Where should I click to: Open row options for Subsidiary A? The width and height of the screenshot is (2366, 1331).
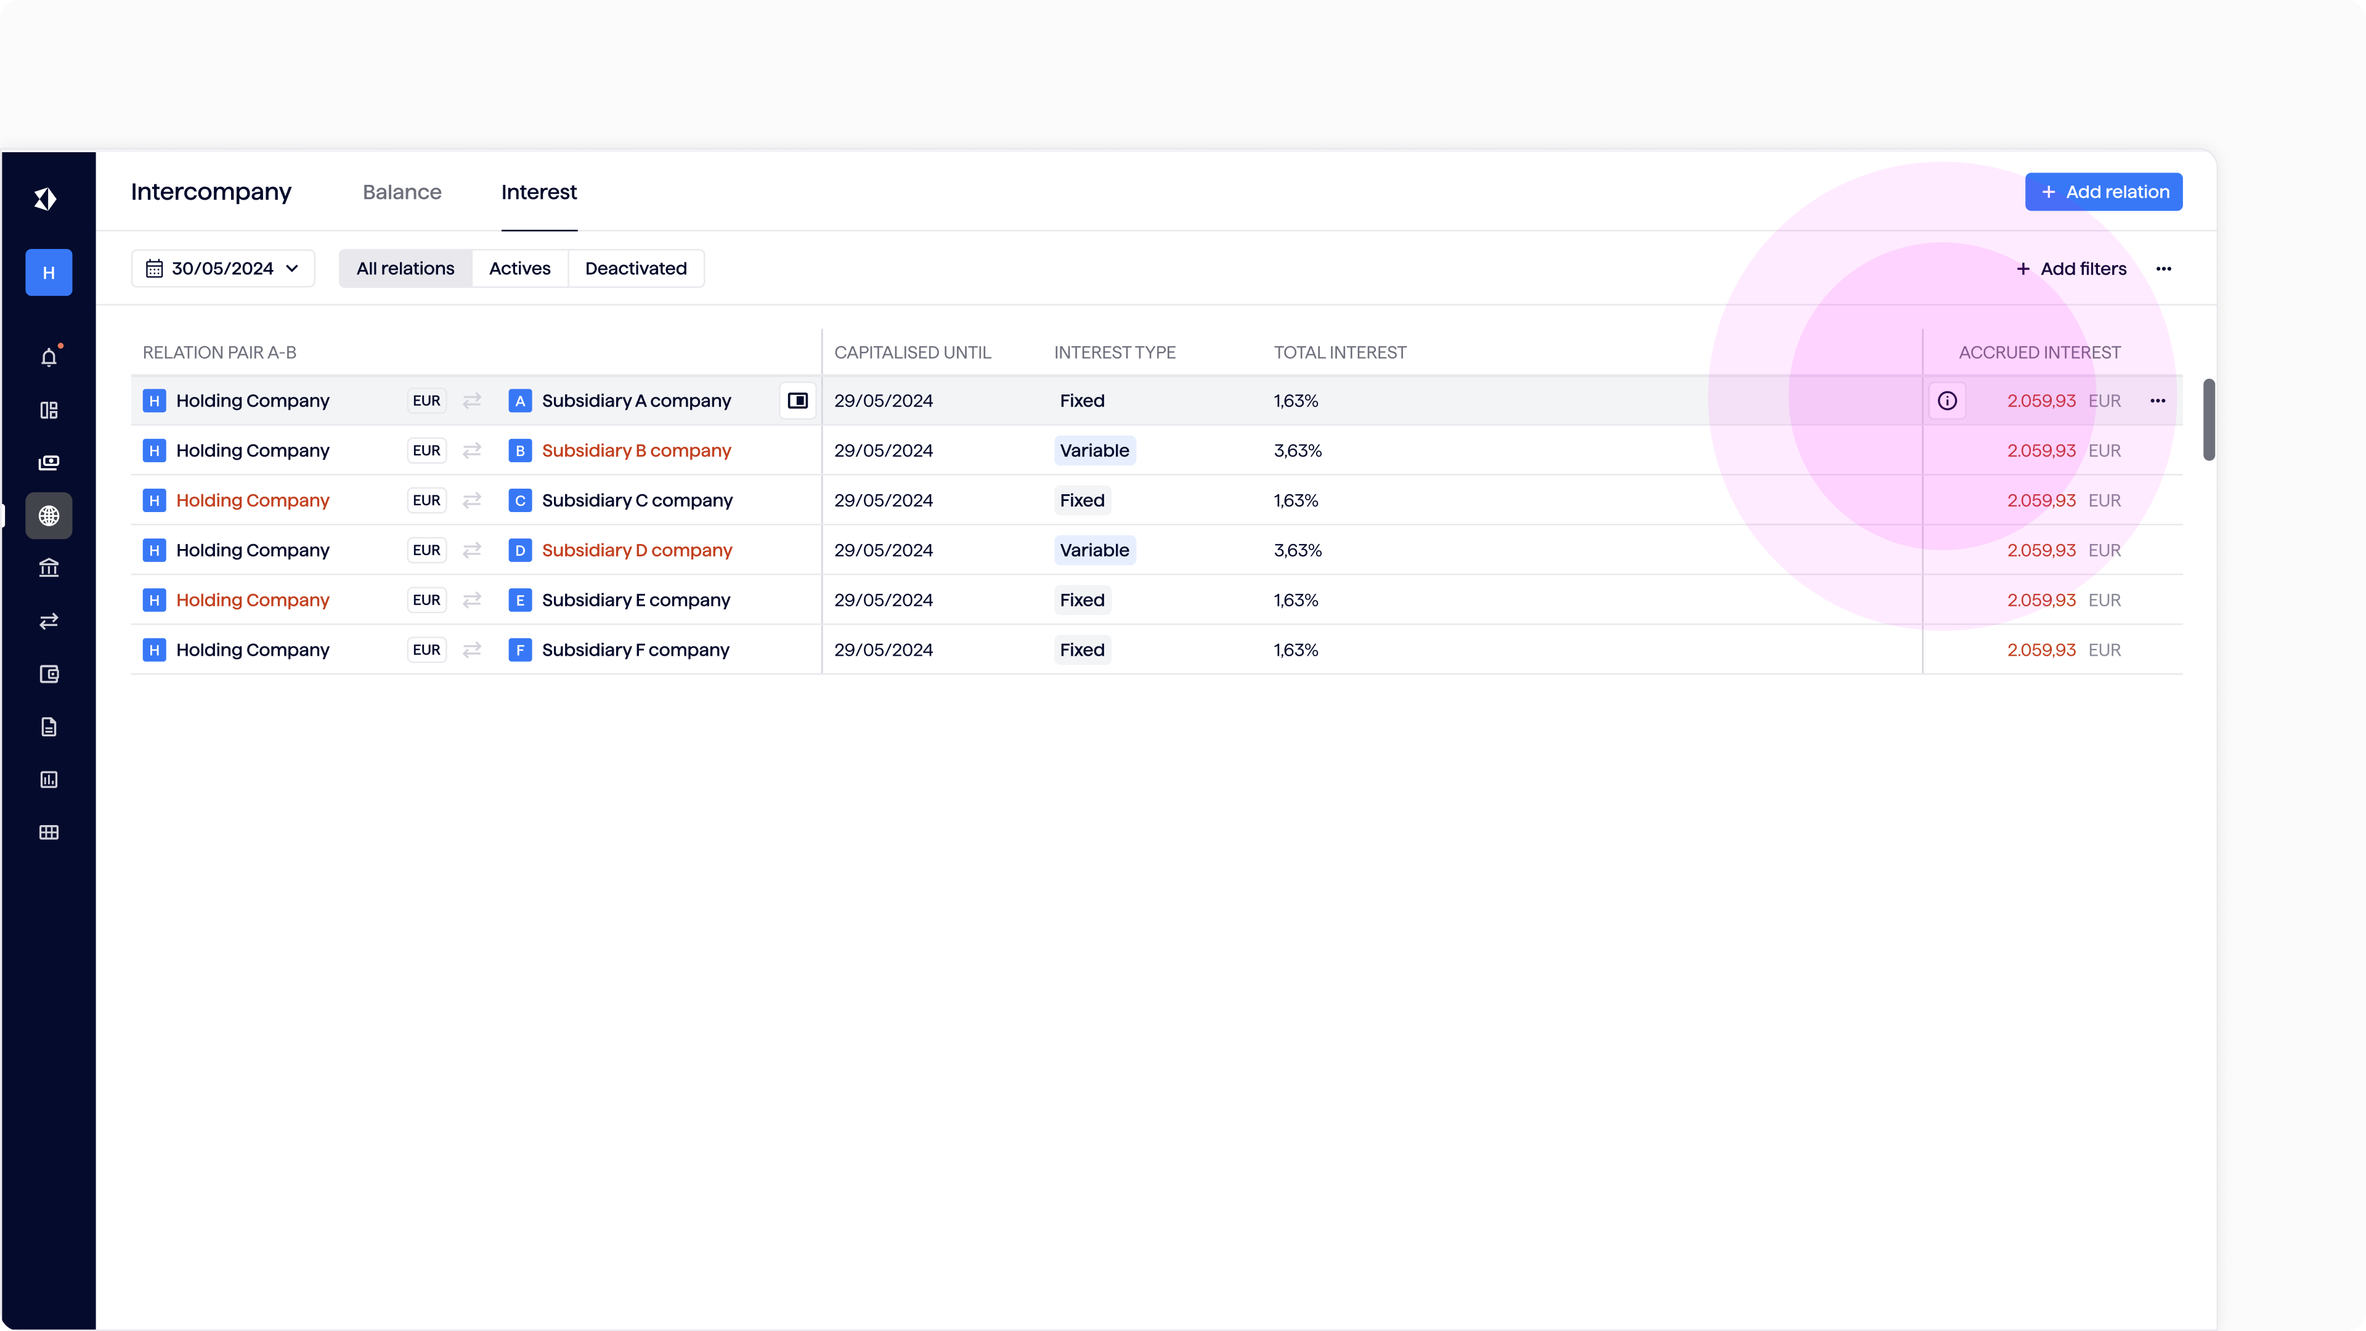(2158, 401)
